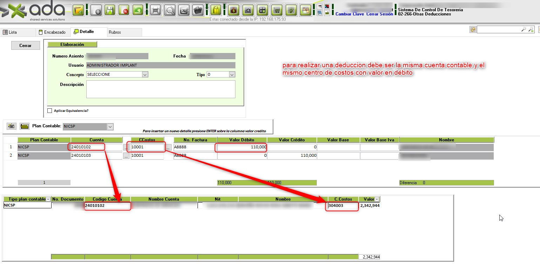Click the shopping cart toolbar icon
This screenshot has width=540, height=276.
pos(277,10)
